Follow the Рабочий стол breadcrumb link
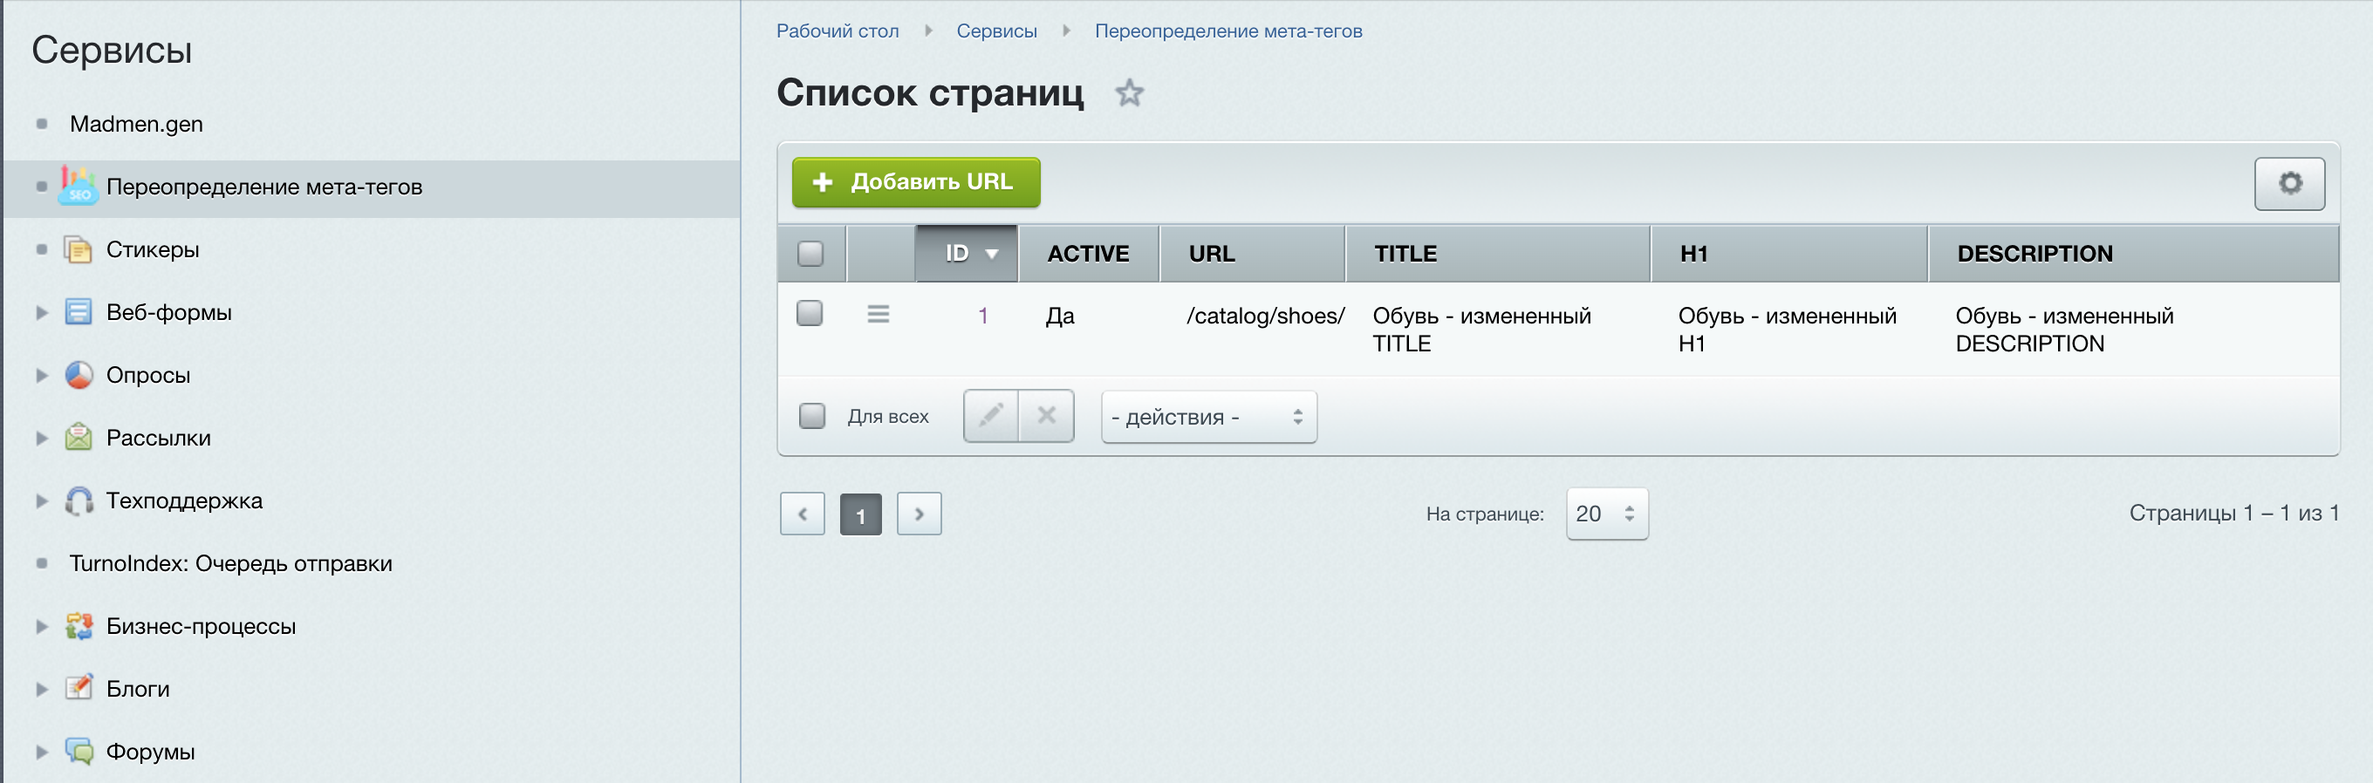 coord(837,31)
